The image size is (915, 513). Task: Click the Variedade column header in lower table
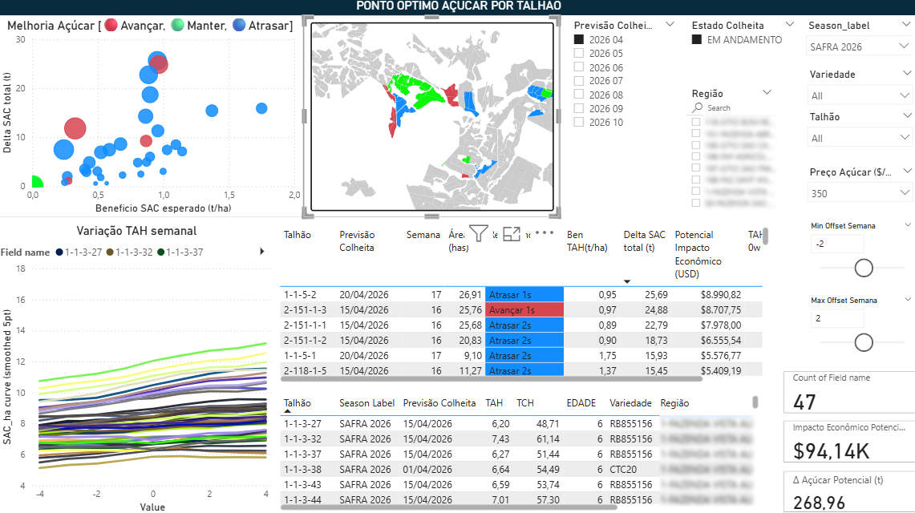coord(630,403)
